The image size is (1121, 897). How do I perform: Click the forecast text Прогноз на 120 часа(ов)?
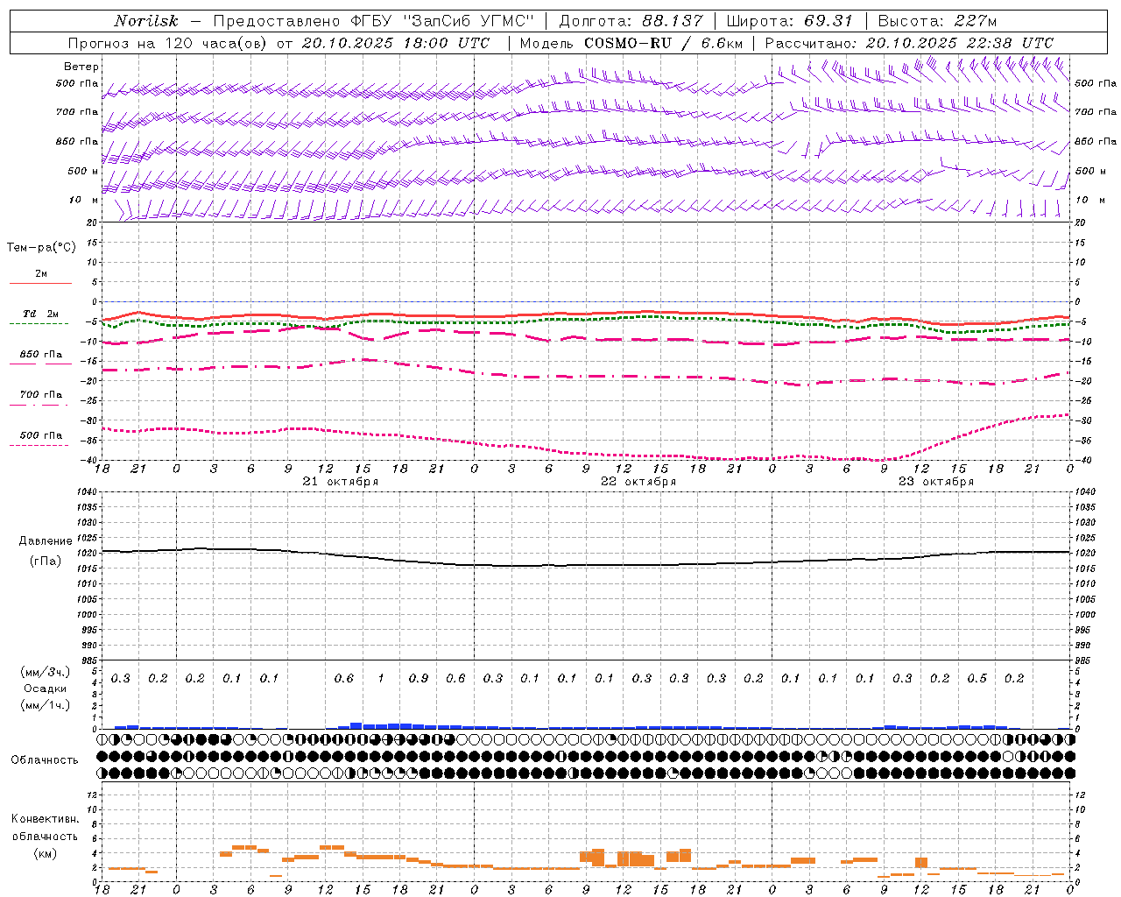pos(167,43)
